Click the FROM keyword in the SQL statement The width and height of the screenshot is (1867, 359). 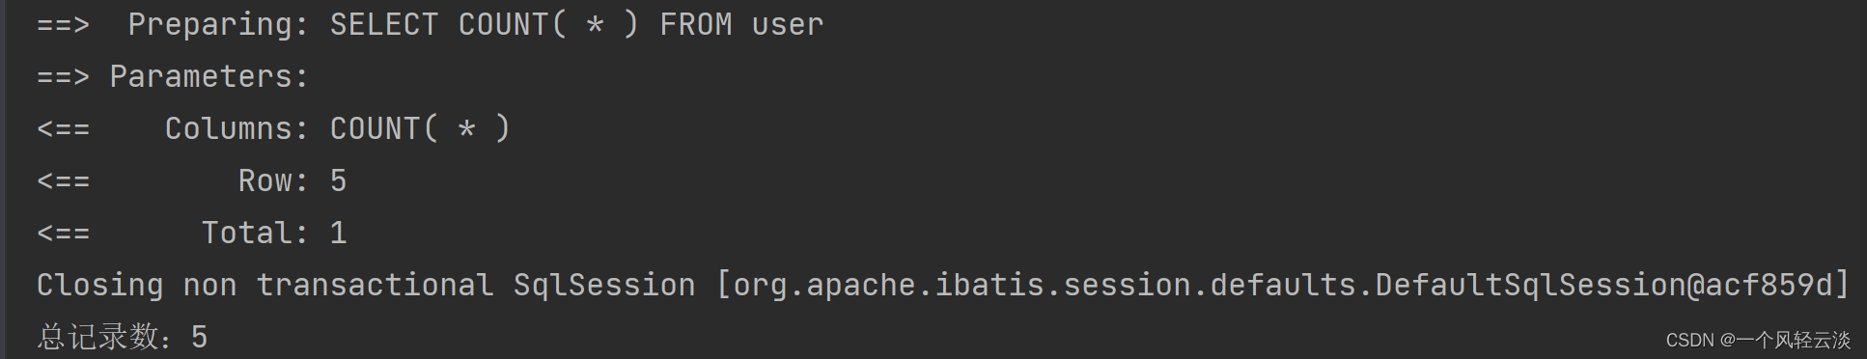(696, 24)
